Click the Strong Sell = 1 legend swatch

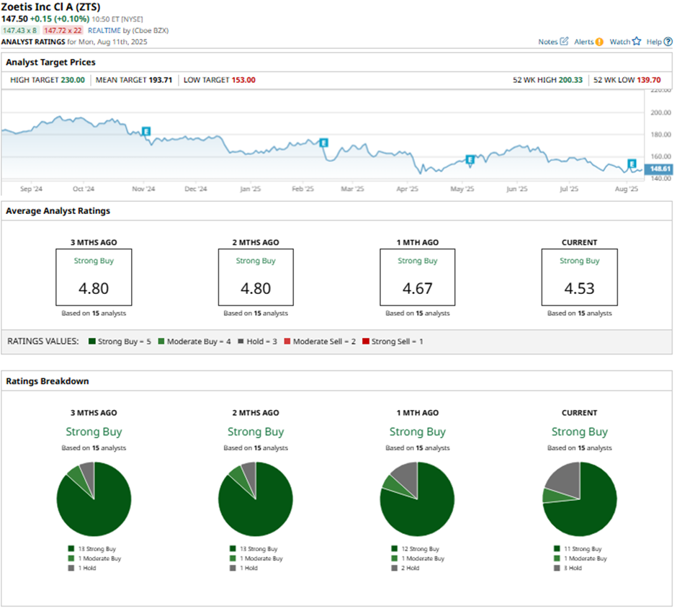coord(366,341)
